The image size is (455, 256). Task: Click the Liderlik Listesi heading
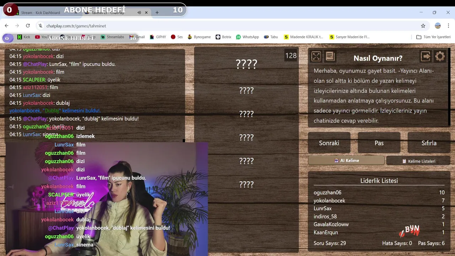tap(379, 181)
